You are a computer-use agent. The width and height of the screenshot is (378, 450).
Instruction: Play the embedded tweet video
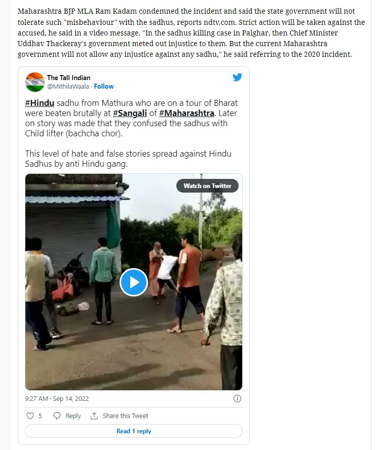(134, 282)
